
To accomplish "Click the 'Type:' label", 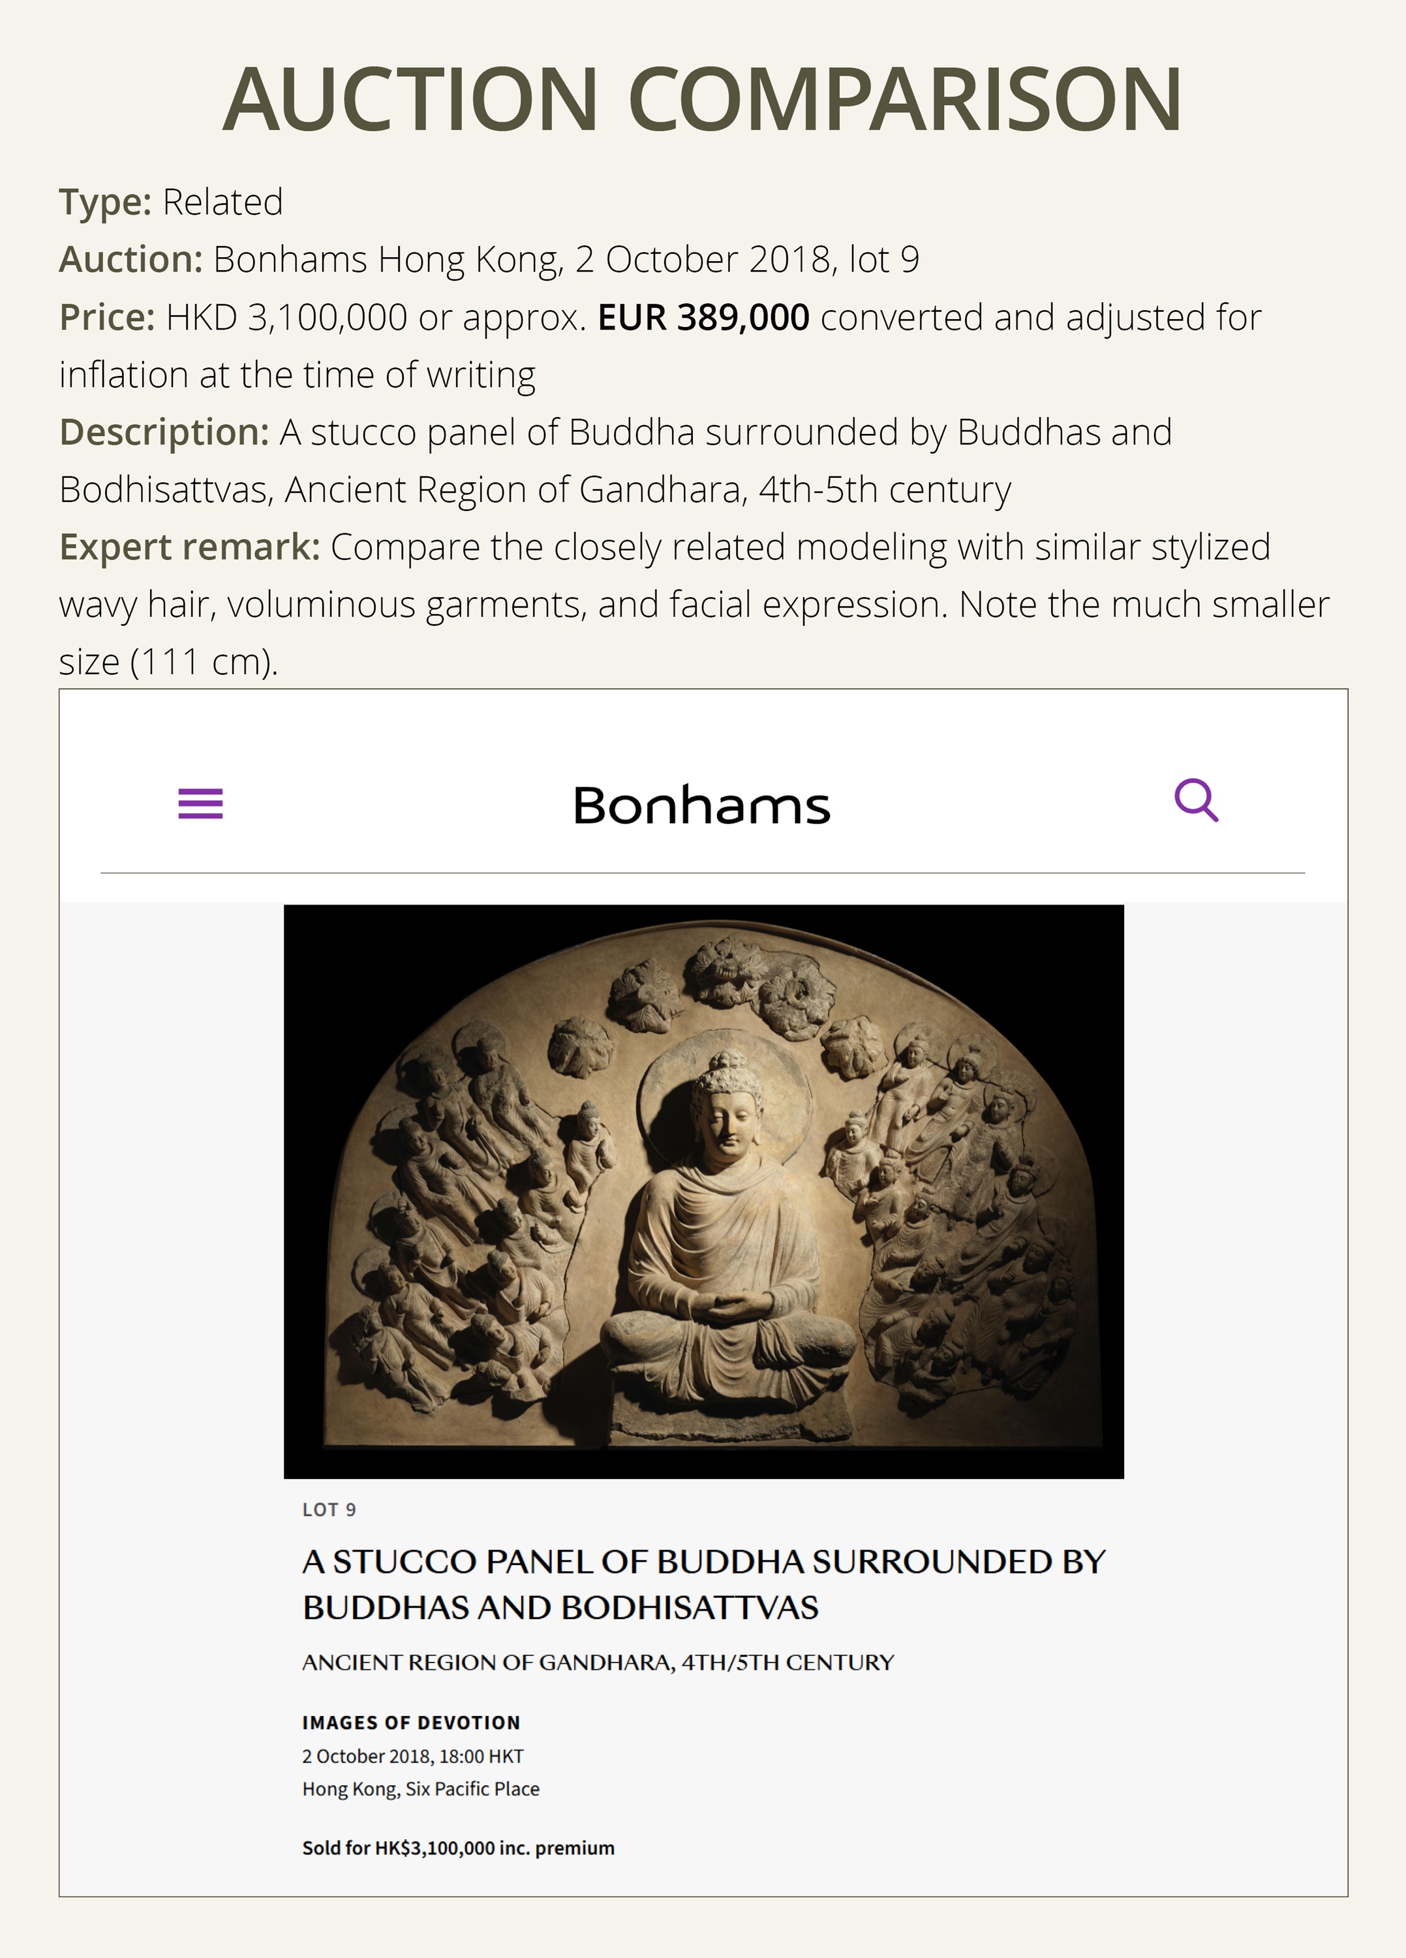I will (x=105, y=203).
